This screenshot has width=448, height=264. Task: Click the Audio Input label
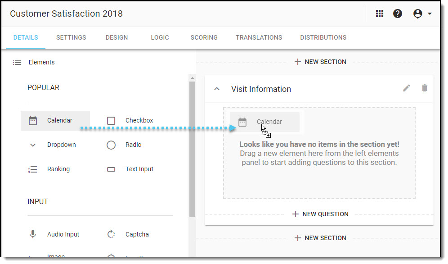point(63,234)
